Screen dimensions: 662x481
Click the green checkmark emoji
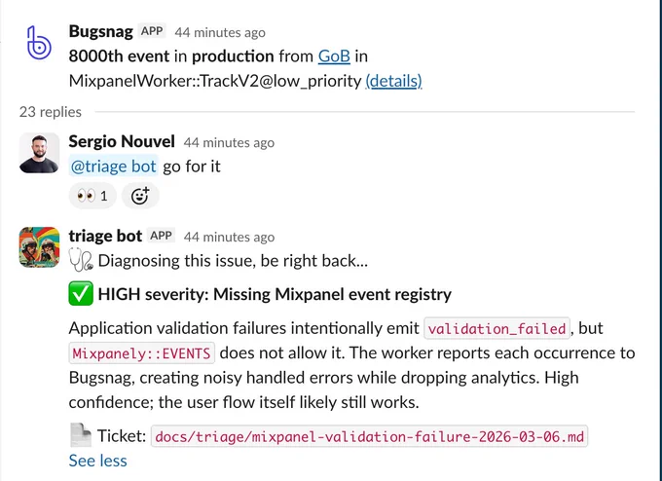pyautogui.click(x=81, y=294)
